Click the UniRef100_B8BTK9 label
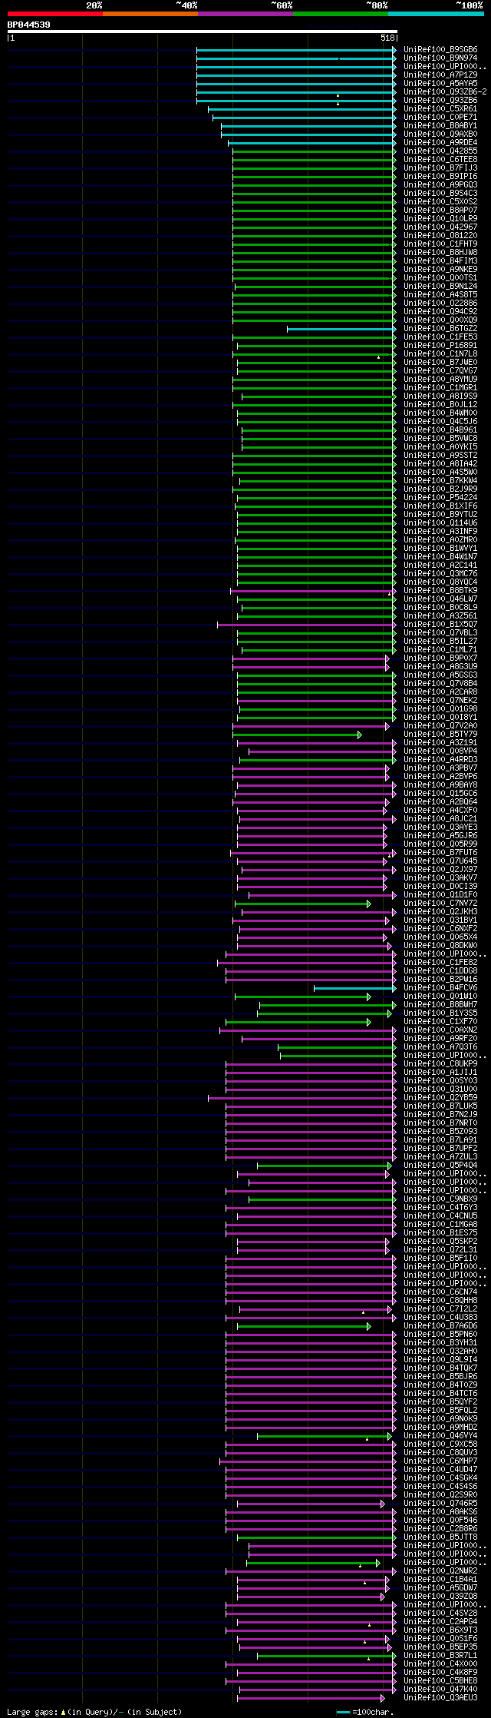Image resolution: width=491 pixels, height=1718 pixels. click(x=440, y=591)
